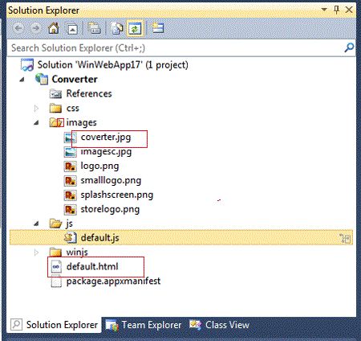Collapse the js folder

[x=36, y=224]
